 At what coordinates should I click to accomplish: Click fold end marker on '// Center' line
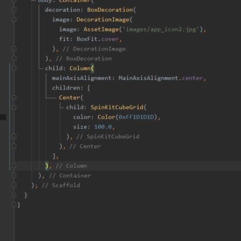(x=14, y=146)
